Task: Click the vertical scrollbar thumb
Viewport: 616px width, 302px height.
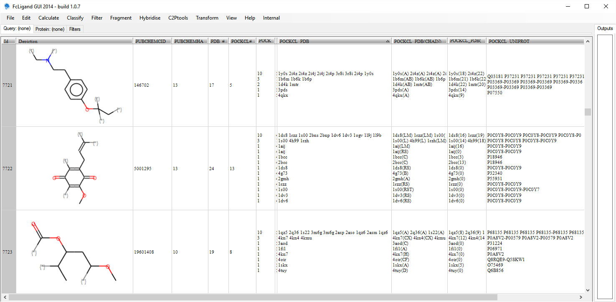Action: pos(588,112)
